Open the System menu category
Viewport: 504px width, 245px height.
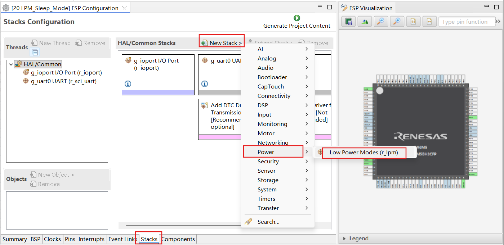(x=277, y=189)
